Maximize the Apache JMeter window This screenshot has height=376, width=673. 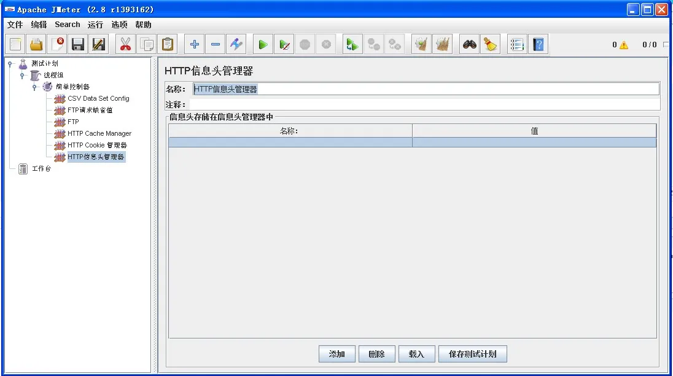(647, 9)
